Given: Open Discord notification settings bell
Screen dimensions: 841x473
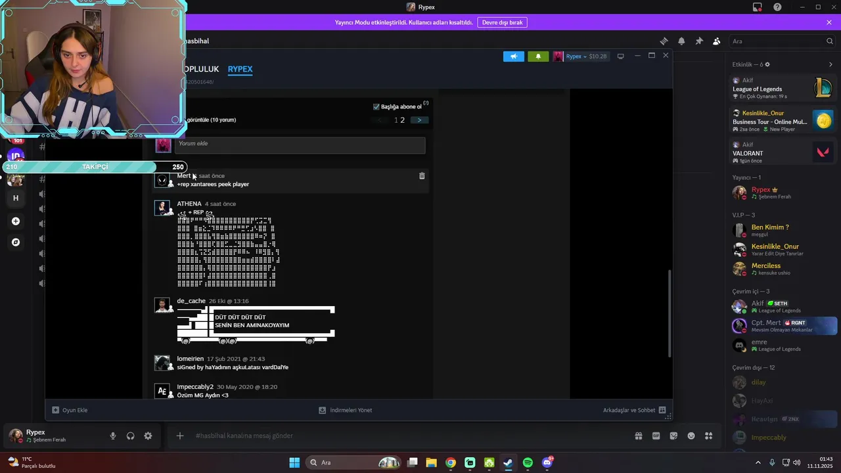Looking at the screenshot, I should pos(681,41).
